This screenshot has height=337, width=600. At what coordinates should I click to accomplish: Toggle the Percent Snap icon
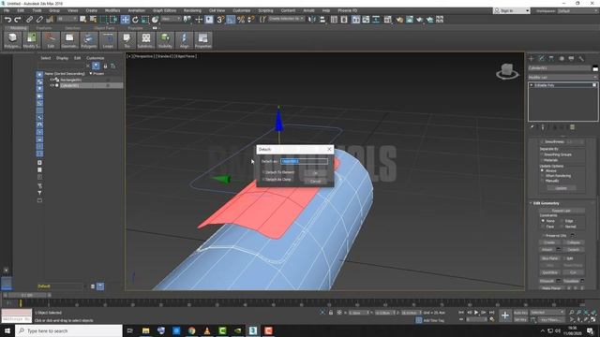[241, 20]
